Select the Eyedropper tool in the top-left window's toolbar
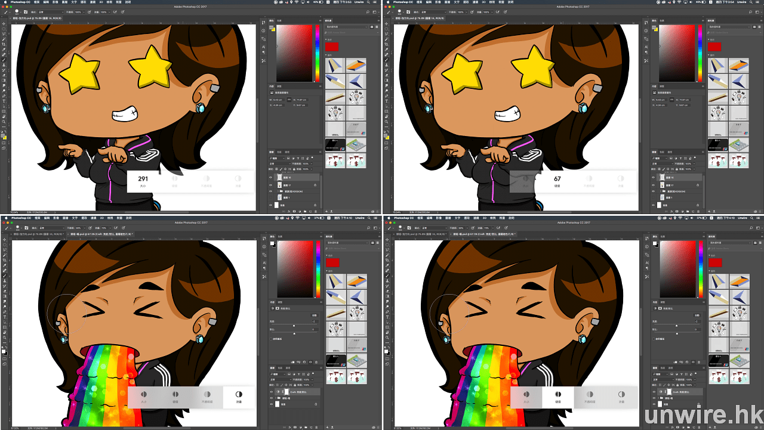Viewport: 764px width, 430px height. click(x=4, y=50)
